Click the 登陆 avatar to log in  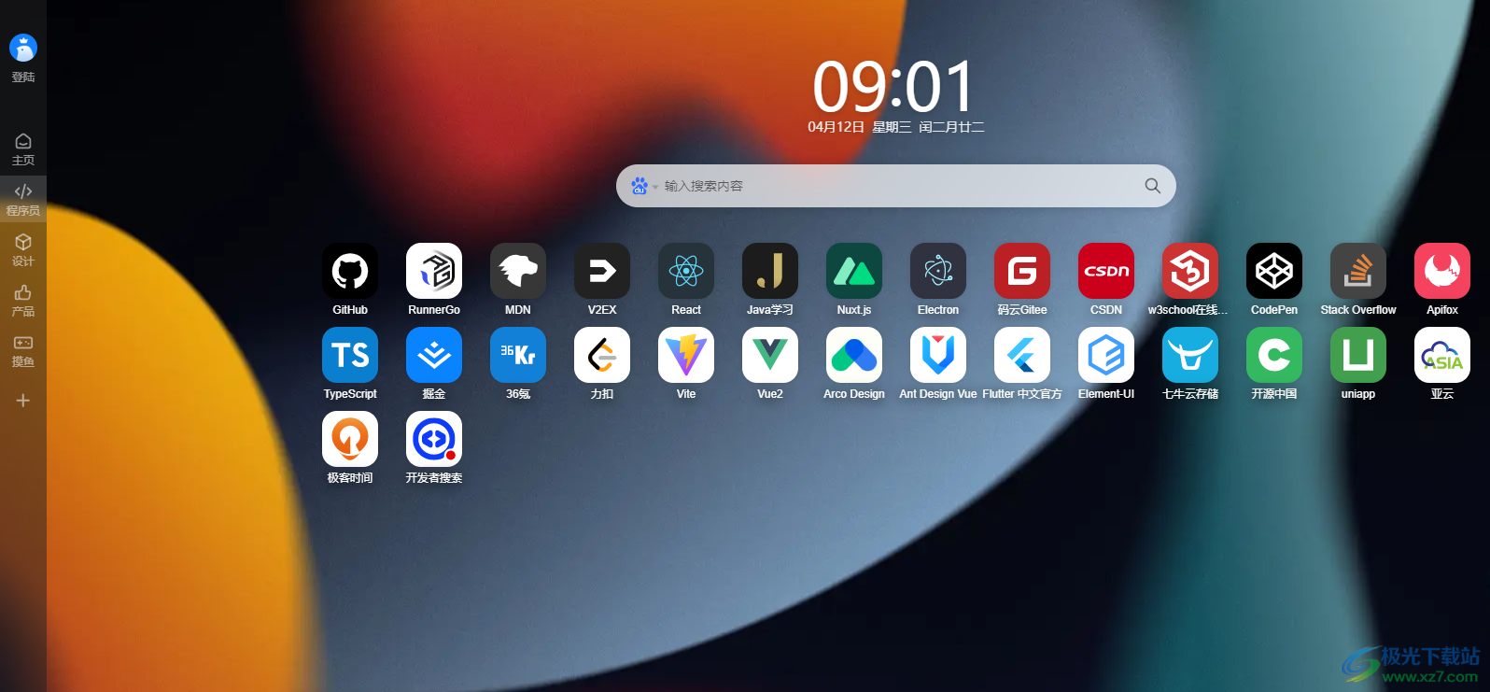point(23,49)
